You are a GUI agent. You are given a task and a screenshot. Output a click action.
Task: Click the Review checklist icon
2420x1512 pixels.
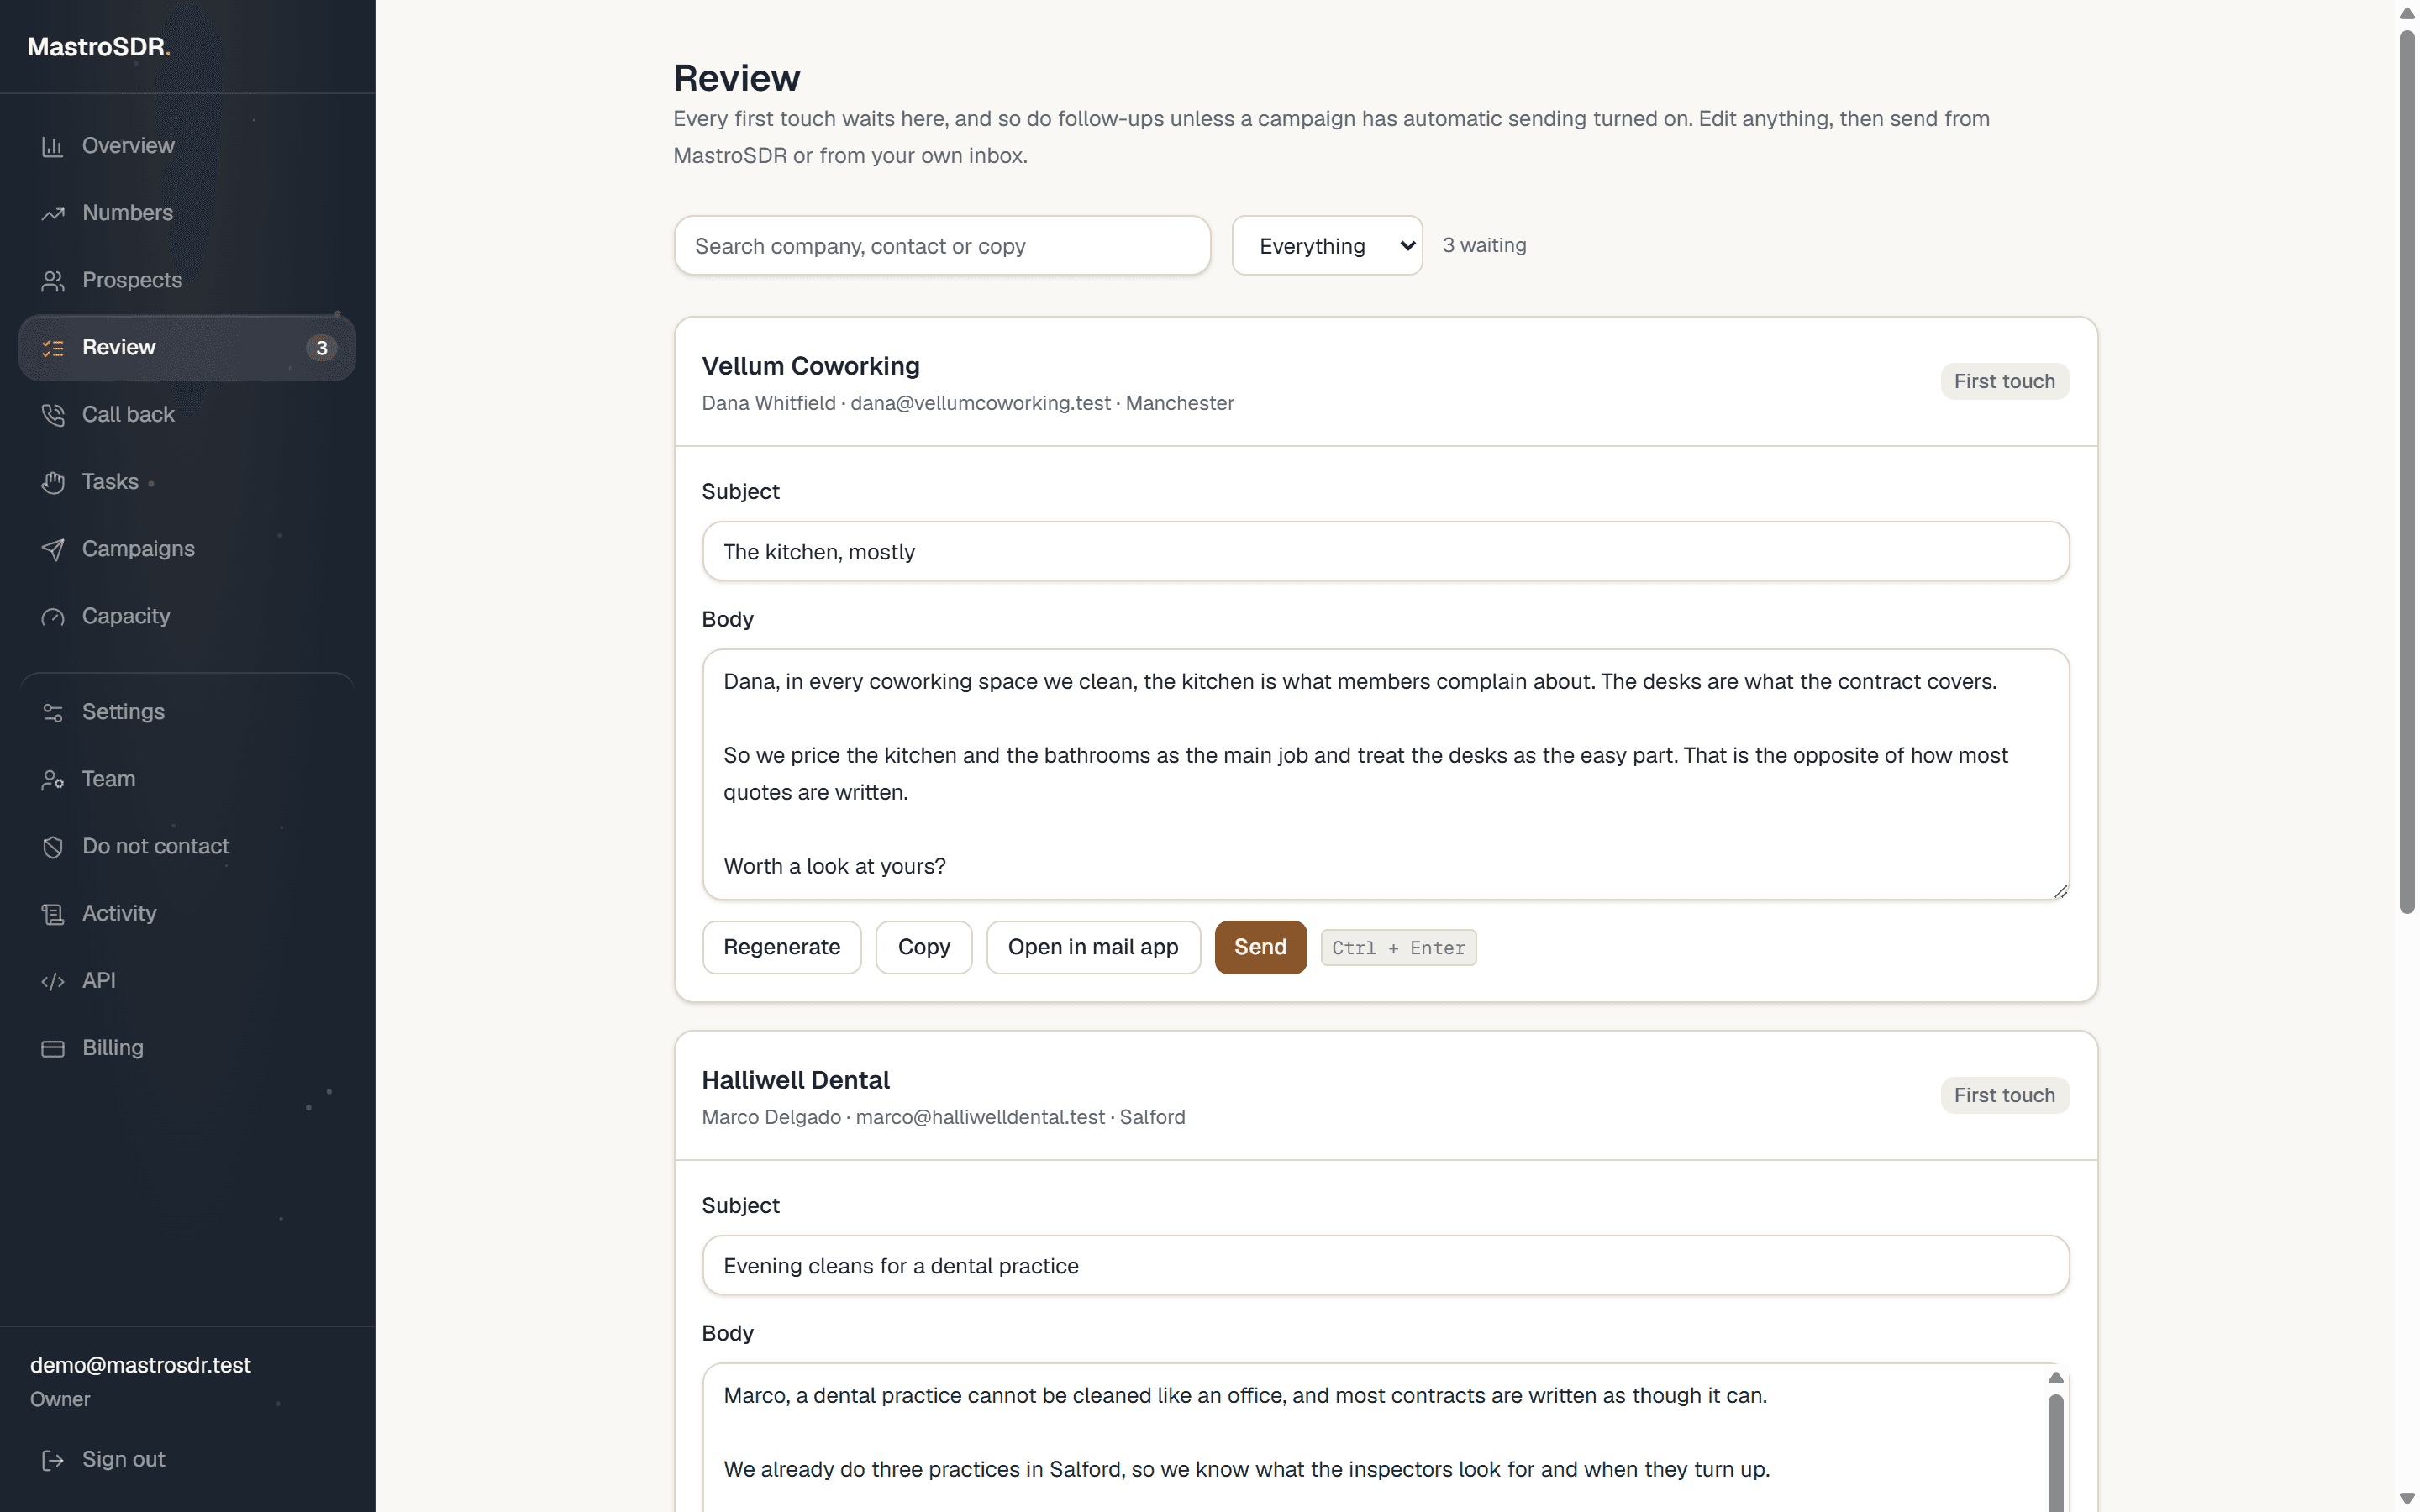pyautogui.click(x=53, y=347)
